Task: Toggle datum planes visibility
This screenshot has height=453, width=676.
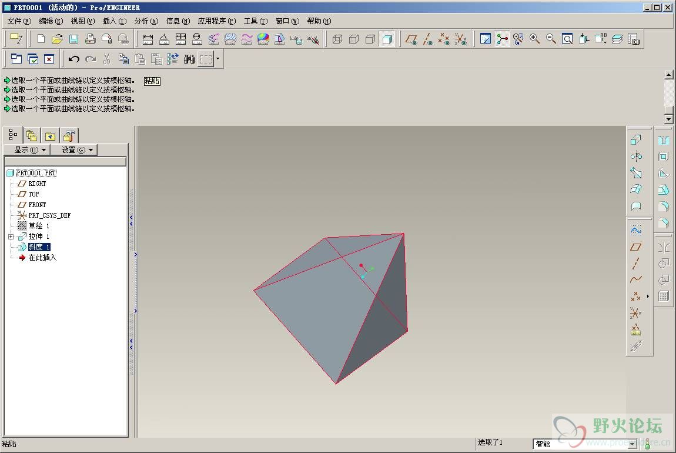Action: (x=411, y=39)
